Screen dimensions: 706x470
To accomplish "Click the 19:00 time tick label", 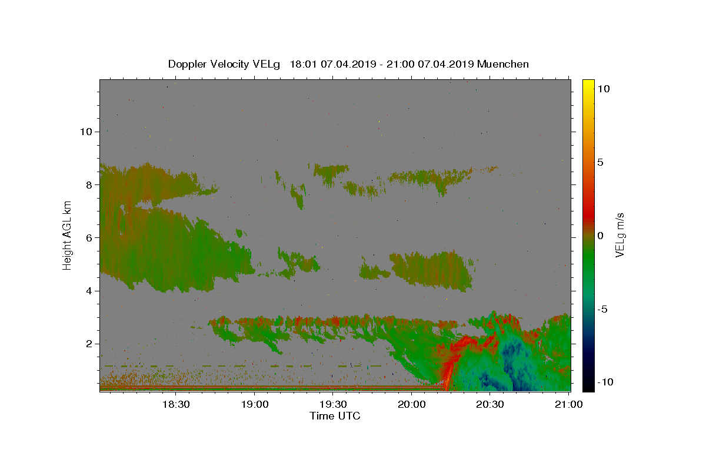I will coord(255,404).
